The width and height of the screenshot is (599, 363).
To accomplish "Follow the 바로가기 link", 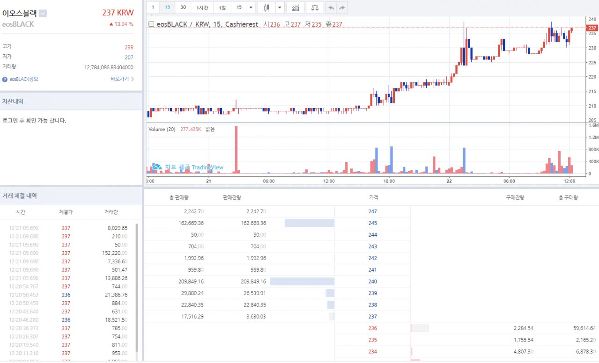I will pos(122,79).
